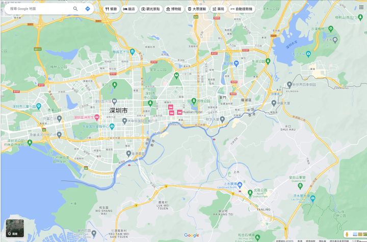Image resolution: width=367 pixels, height=242 pixels.
Task: Click the 梅林山公园 park label
Action: point(59,67)
